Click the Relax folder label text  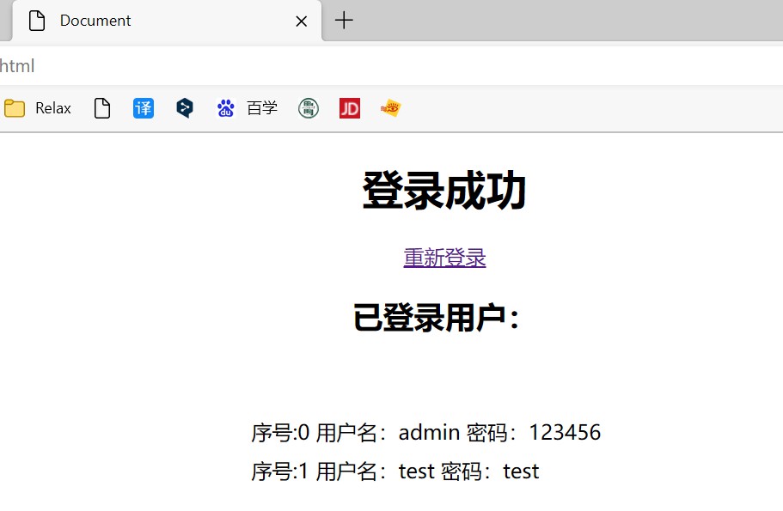tap(53, 108)
